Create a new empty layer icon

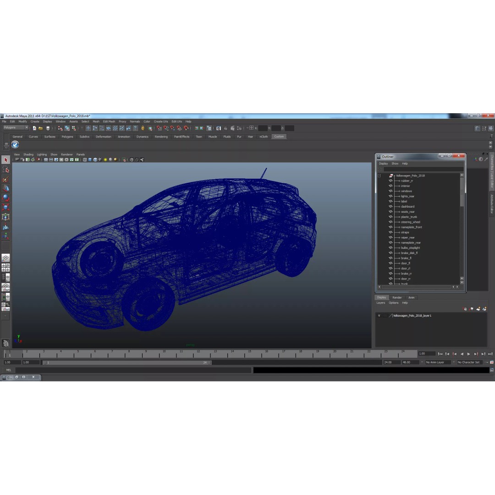click(478, 309)
